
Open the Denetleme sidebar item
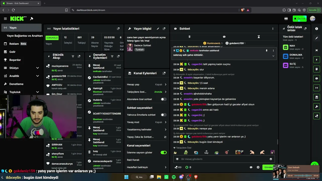(x=21, y=84)
